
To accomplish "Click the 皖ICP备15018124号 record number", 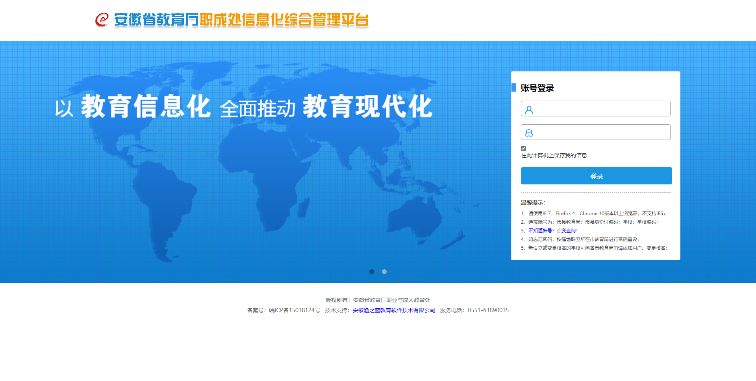I will (294, 310).
